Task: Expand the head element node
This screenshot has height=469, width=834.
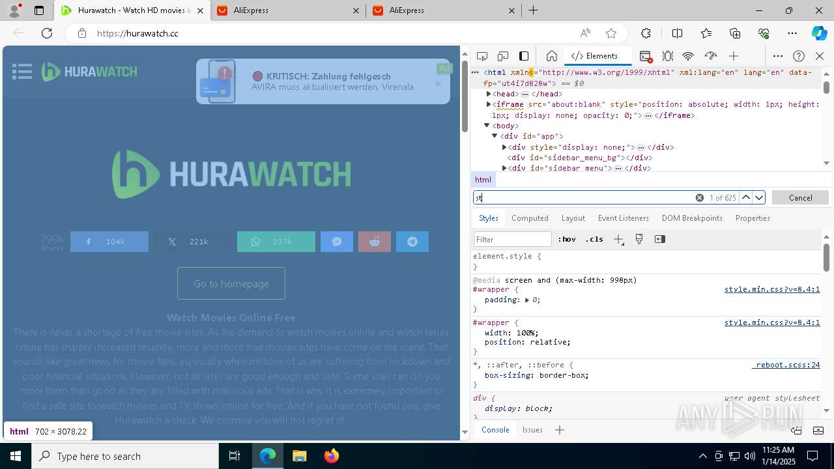Action: point(489,94)
